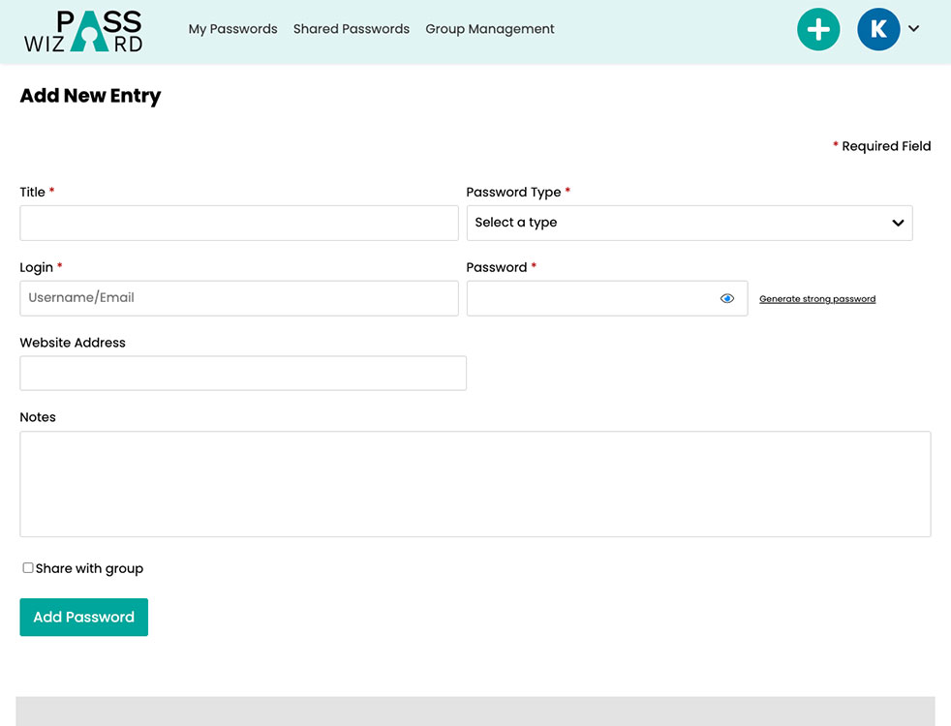Go to Shared Passwords
The height and width of the screenshot is (726, 951).
(x=352, y=29)
